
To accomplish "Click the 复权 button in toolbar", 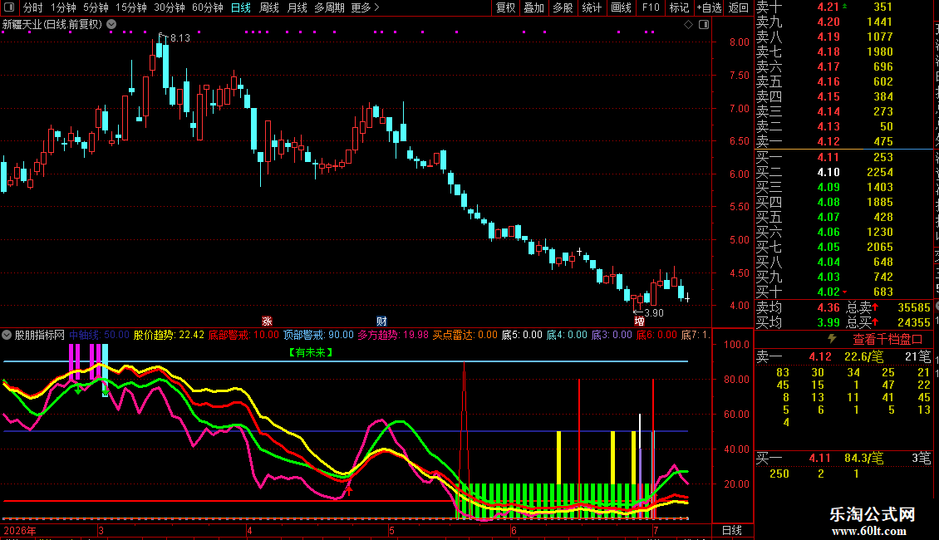I will tap(505, 7).
